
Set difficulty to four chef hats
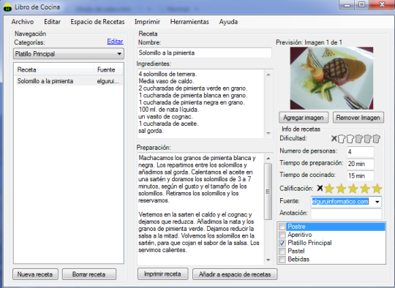pos(367,138)
